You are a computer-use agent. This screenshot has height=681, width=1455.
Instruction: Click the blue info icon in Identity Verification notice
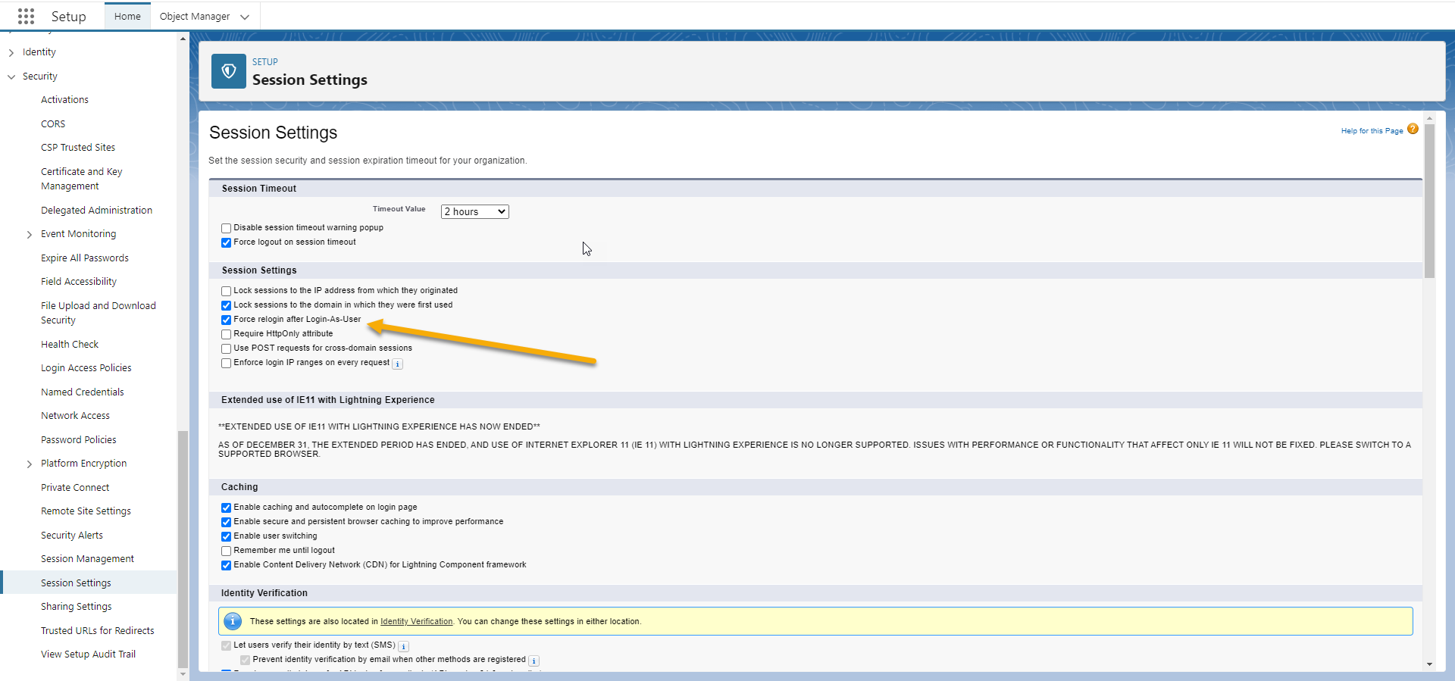(x=233, y=621)
